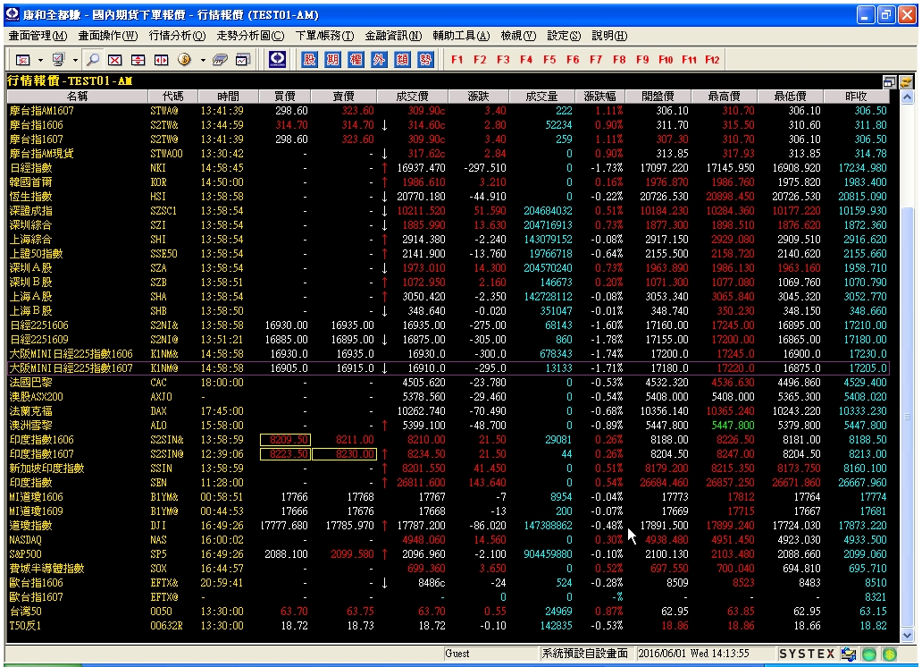This screenshot has width=922, height=667.
Task: Click the Concord logo toolbar icon
Action: (x=278, y=60)
